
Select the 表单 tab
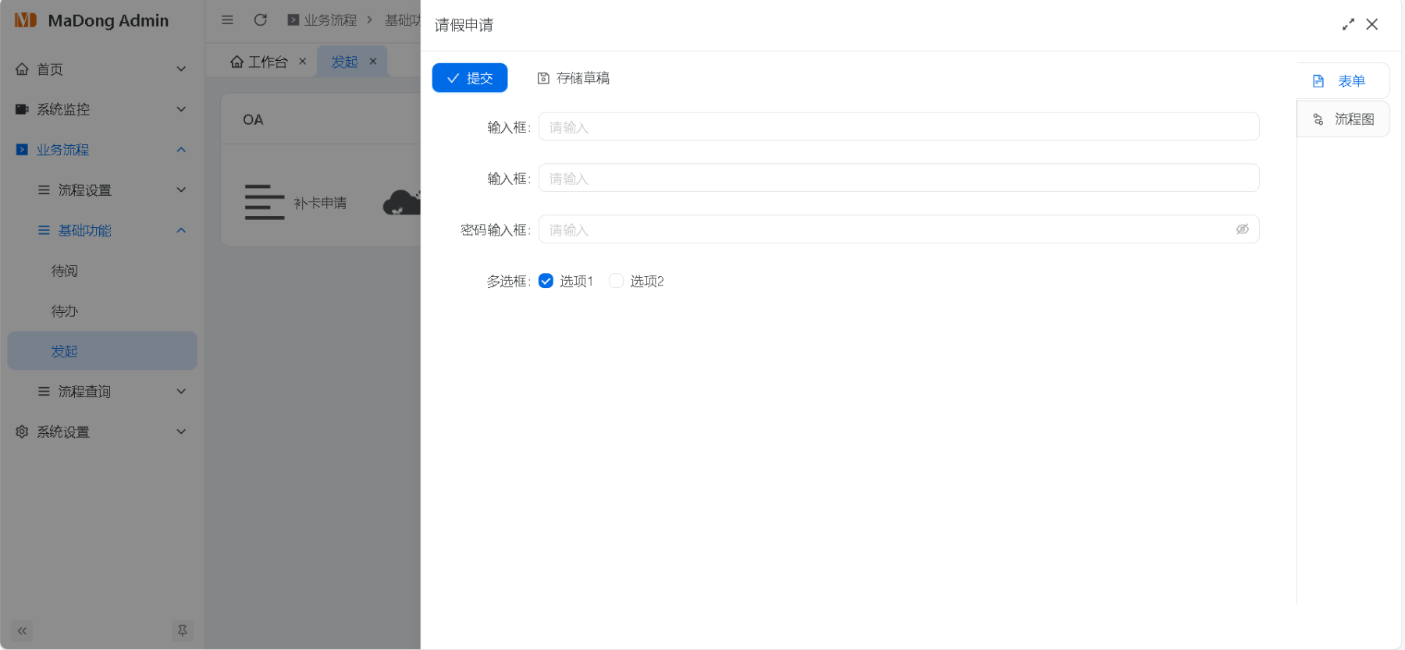click(1342, 81)
